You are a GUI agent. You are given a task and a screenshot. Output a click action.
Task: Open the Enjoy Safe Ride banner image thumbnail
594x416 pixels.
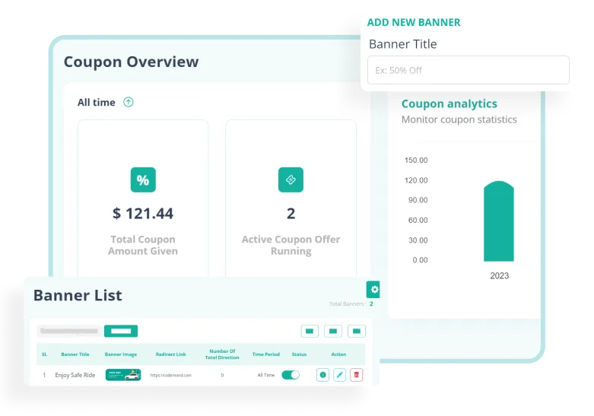pos(123,375)
